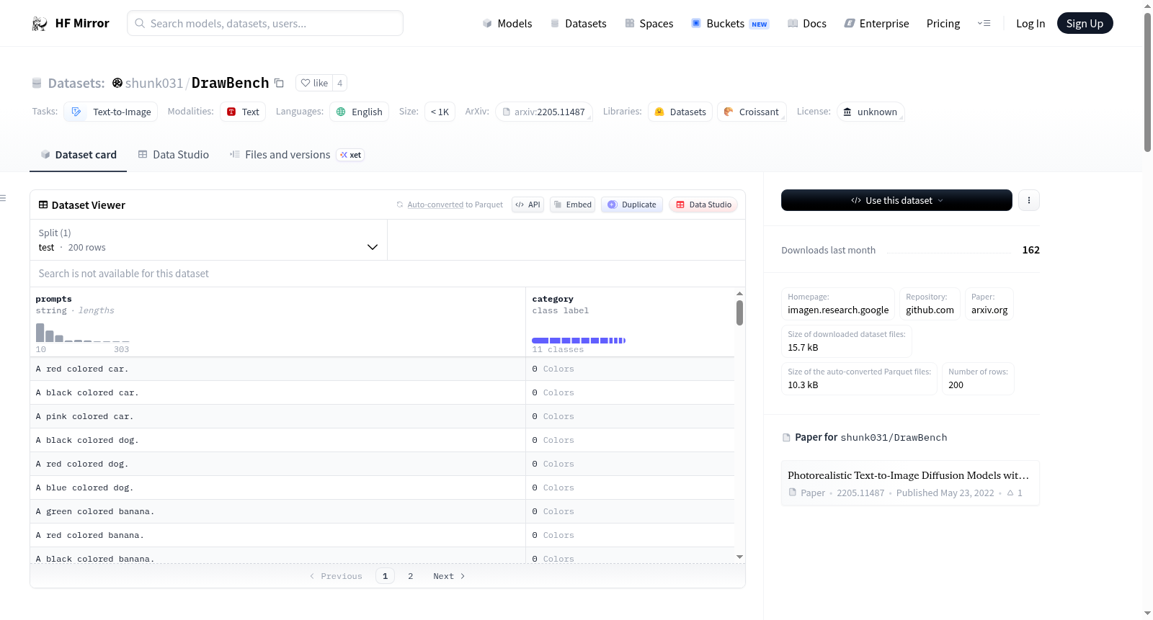Click the prompts column header
Viewport: 1153px width, 620px height.
54,299
